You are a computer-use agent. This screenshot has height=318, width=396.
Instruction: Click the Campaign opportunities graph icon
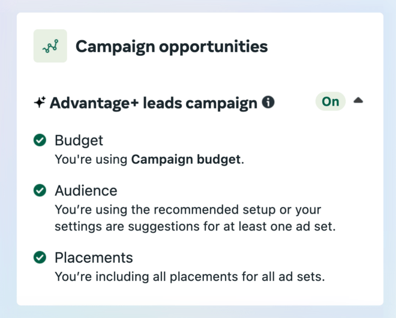(x=50, y=46)
